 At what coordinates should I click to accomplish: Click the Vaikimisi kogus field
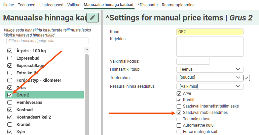(x=193, y=61)
